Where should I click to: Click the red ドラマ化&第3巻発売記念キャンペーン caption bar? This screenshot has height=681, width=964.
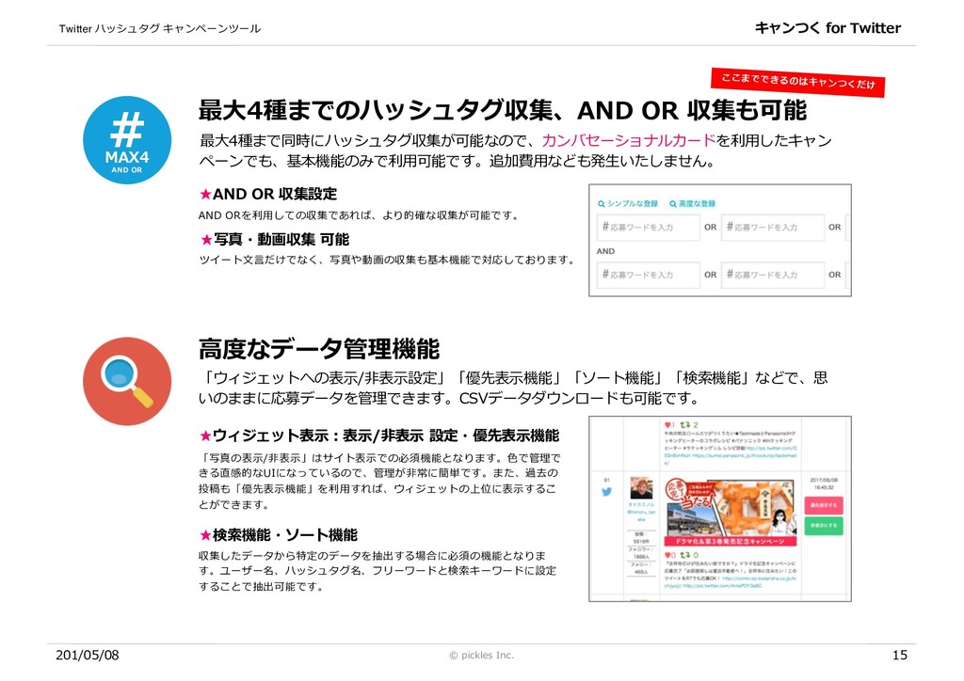(731, 542)
